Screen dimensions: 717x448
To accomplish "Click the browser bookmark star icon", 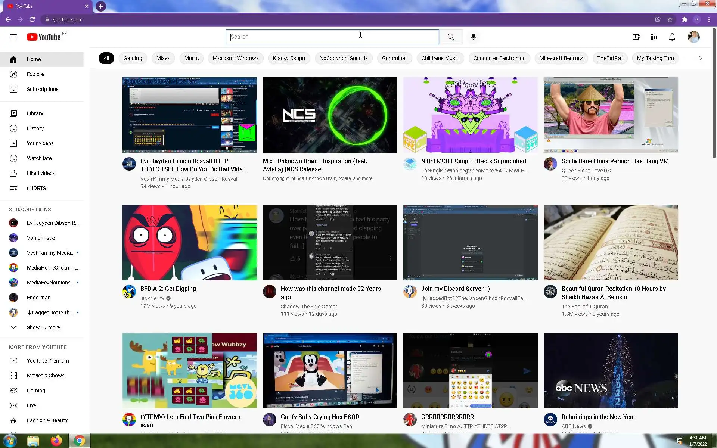I will [x=670, y=19].
